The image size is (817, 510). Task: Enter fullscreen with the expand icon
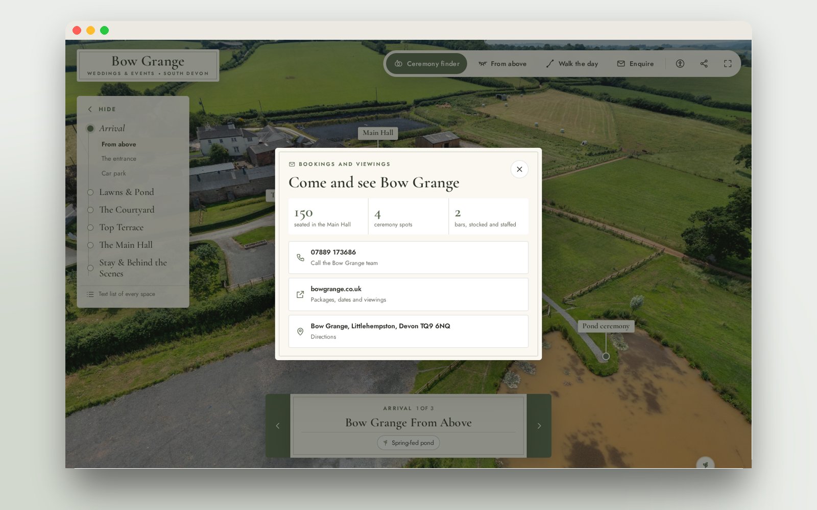tap(728, 64)
